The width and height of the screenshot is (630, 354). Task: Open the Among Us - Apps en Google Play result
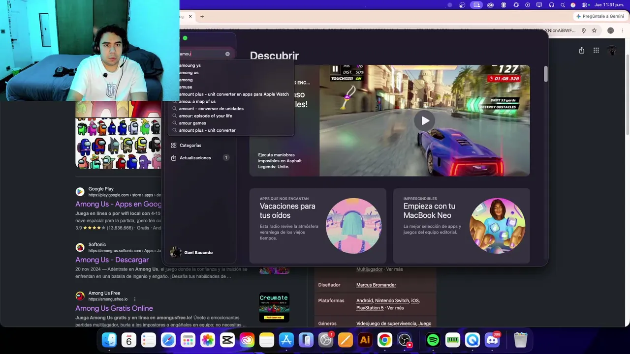pos(118,204)
